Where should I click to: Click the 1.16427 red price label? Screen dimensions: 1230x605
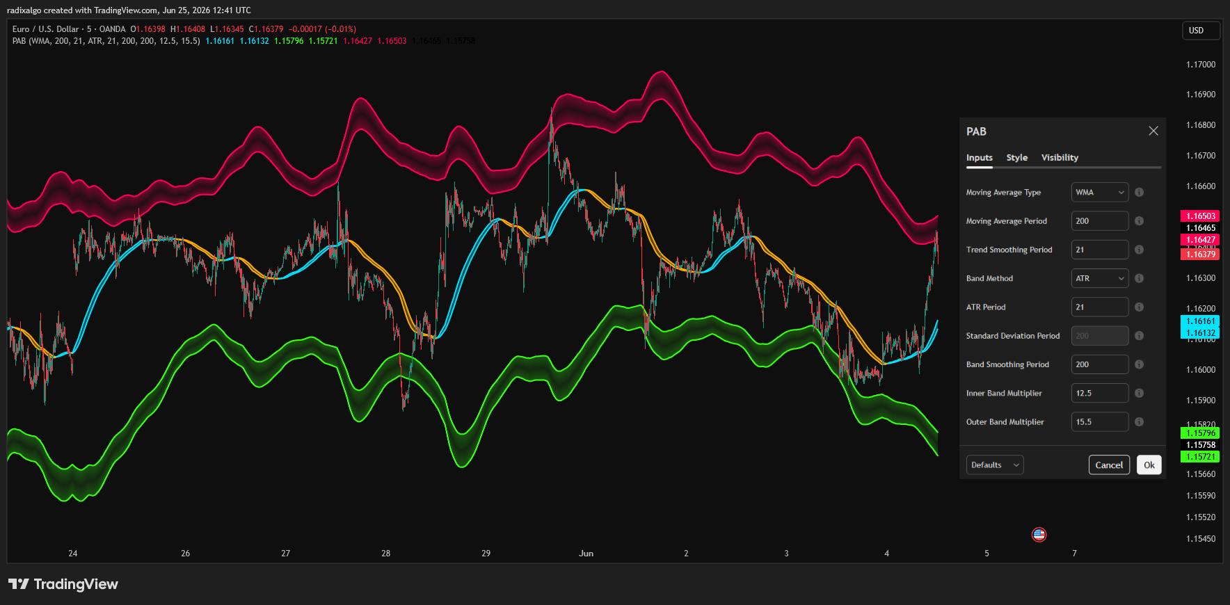[x=1200, y=240]
